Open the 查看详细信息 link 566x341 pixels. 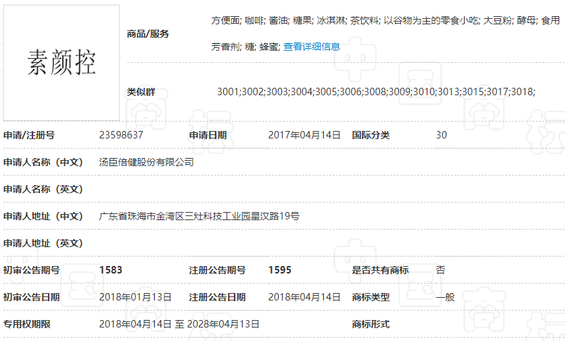tap(312, 47)
